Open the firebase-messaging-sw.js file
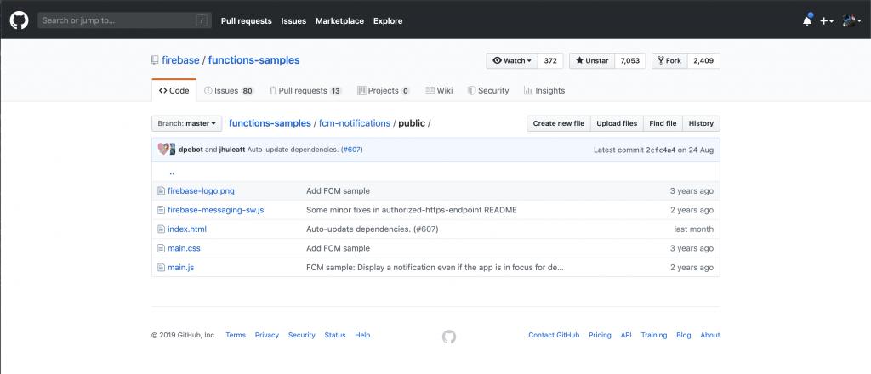 point(215,210)
